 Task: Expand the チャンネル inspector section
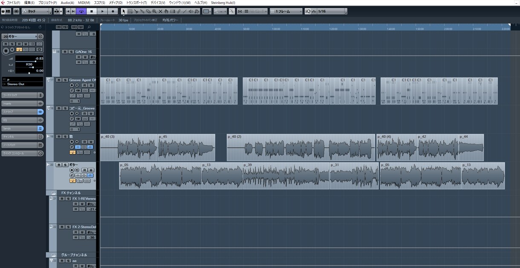point(22,137)
